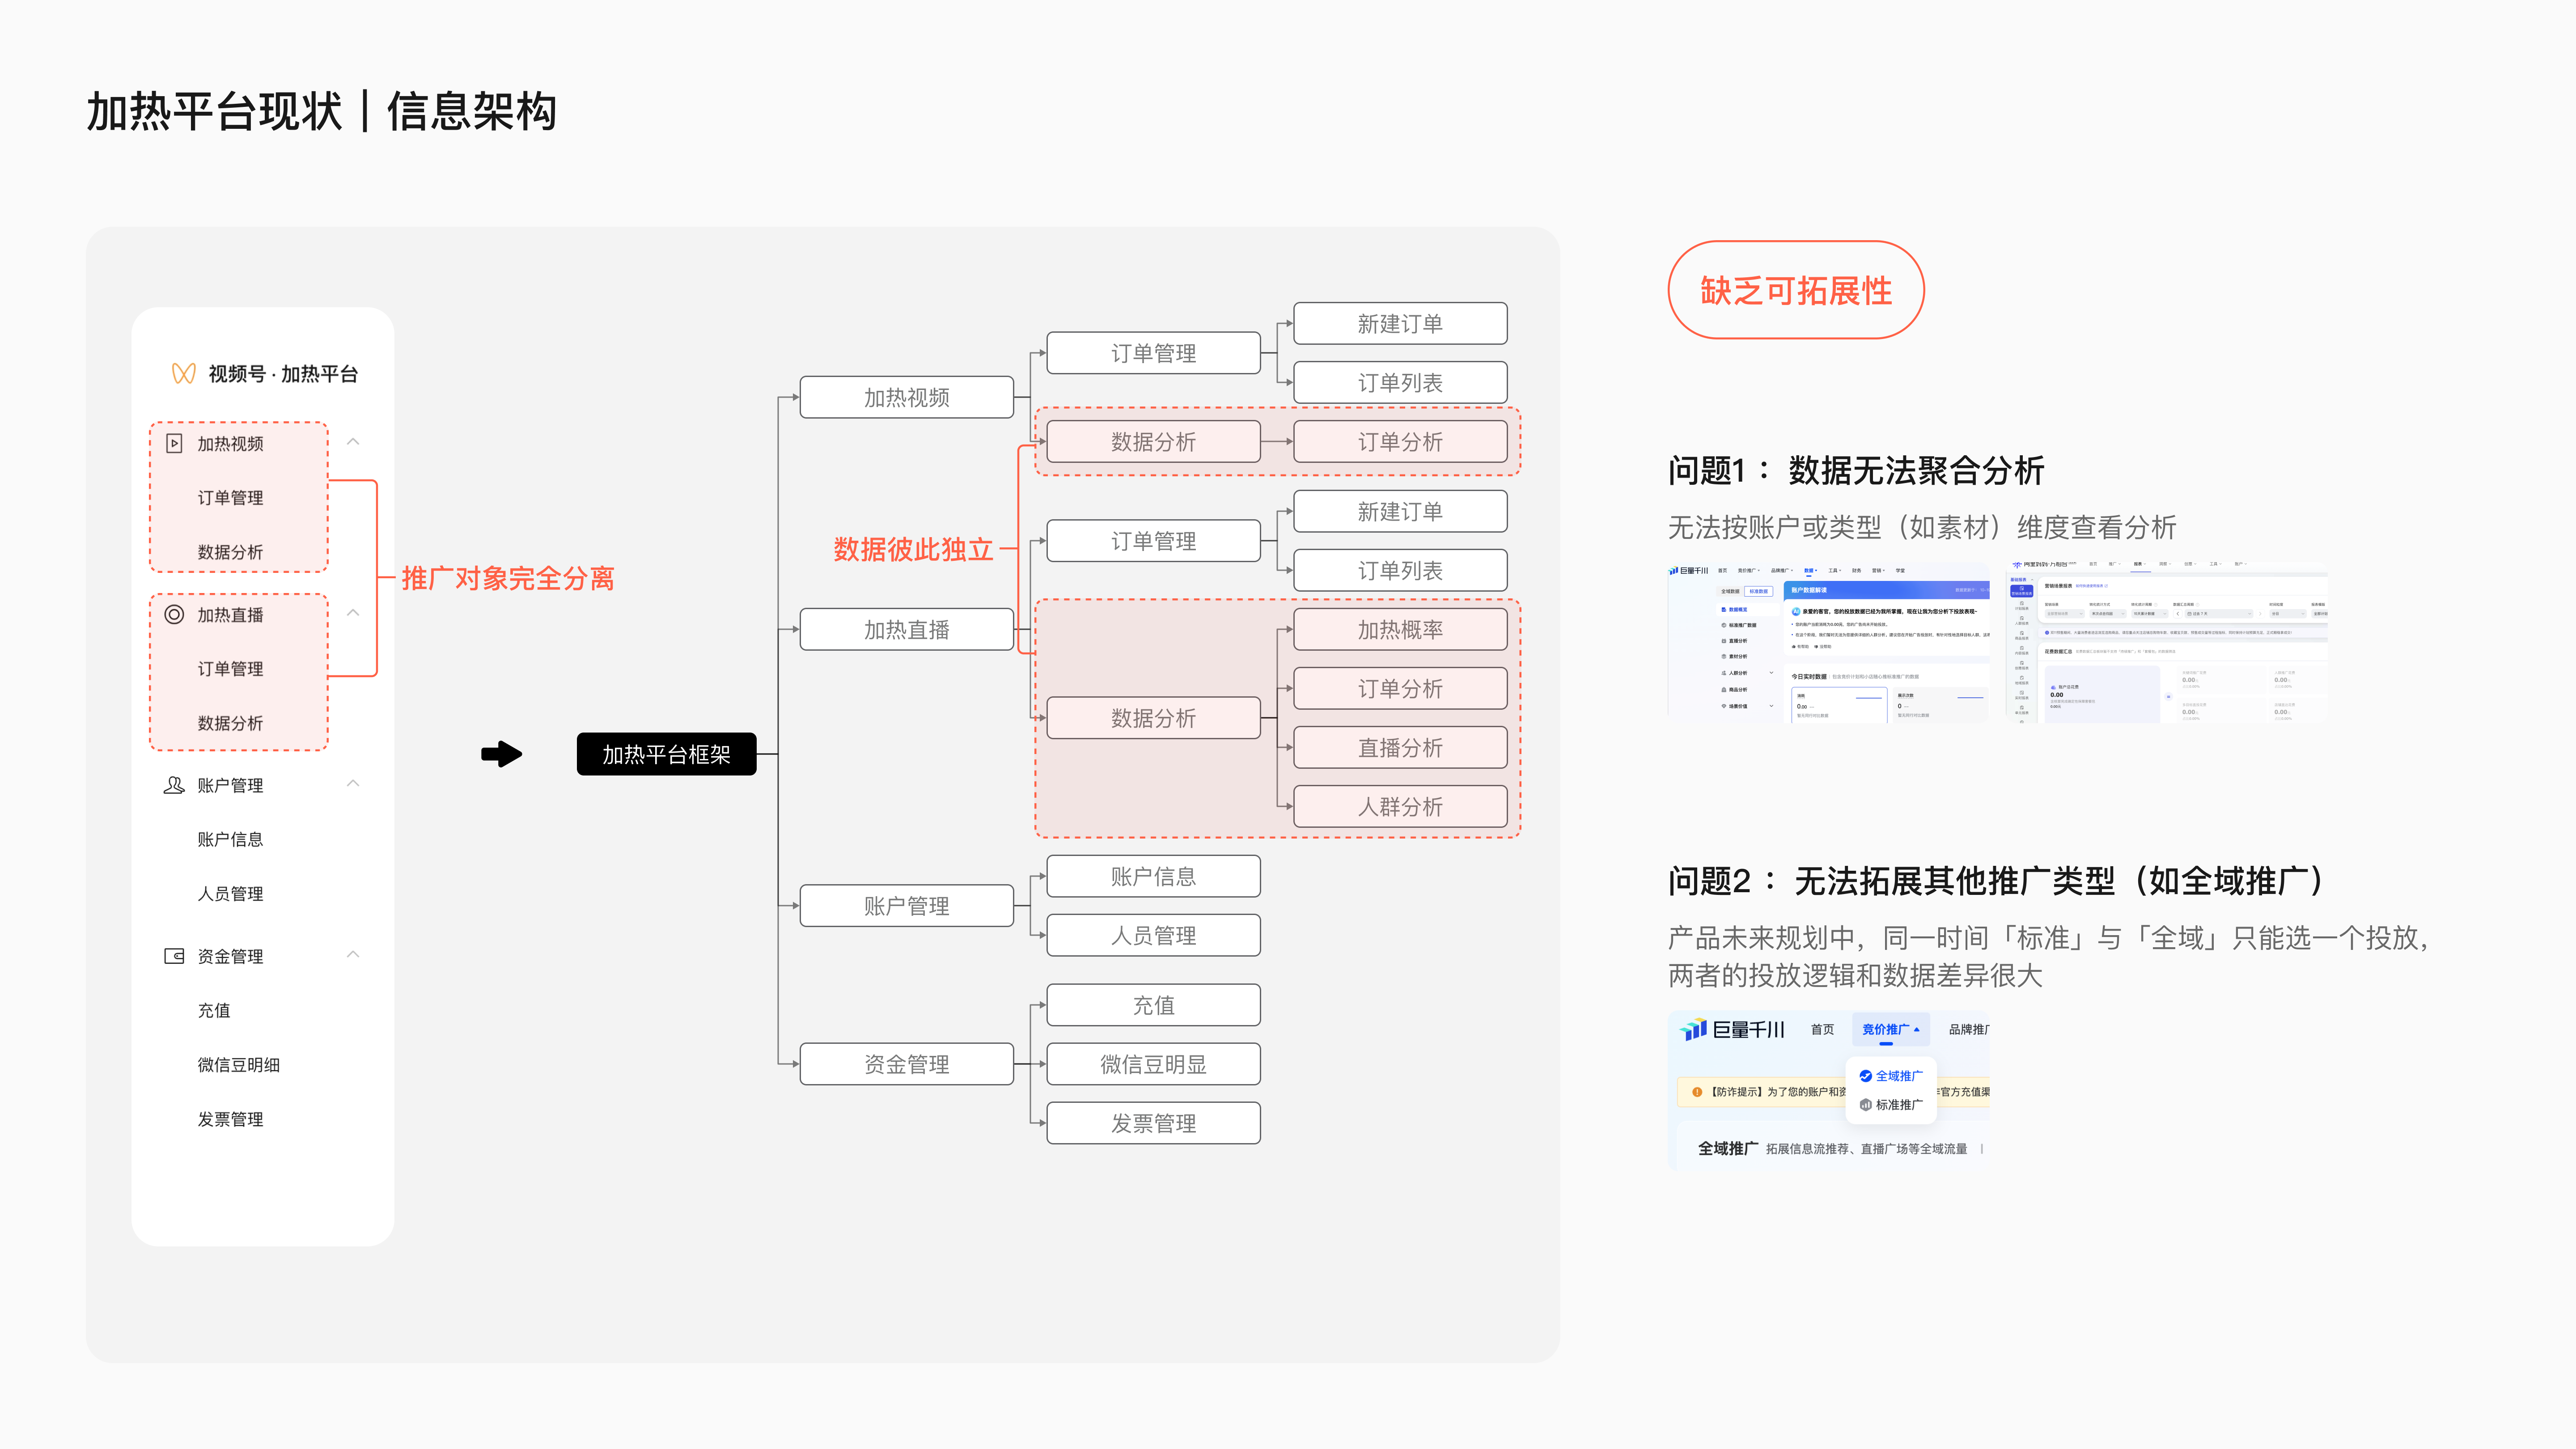Click the red 推广对象完全分离 label
2576x1449 pixels.
click(x=508, y=578)
